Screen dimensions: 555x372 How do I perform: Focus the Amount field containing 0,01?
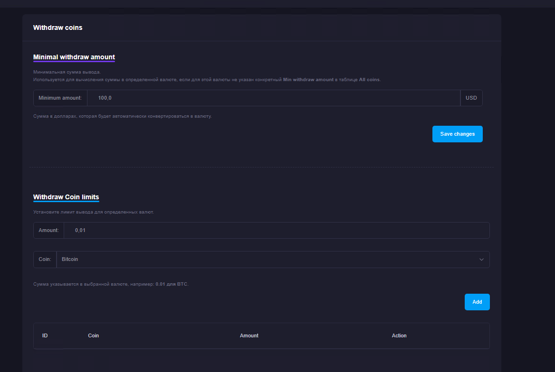coord(276,231)
